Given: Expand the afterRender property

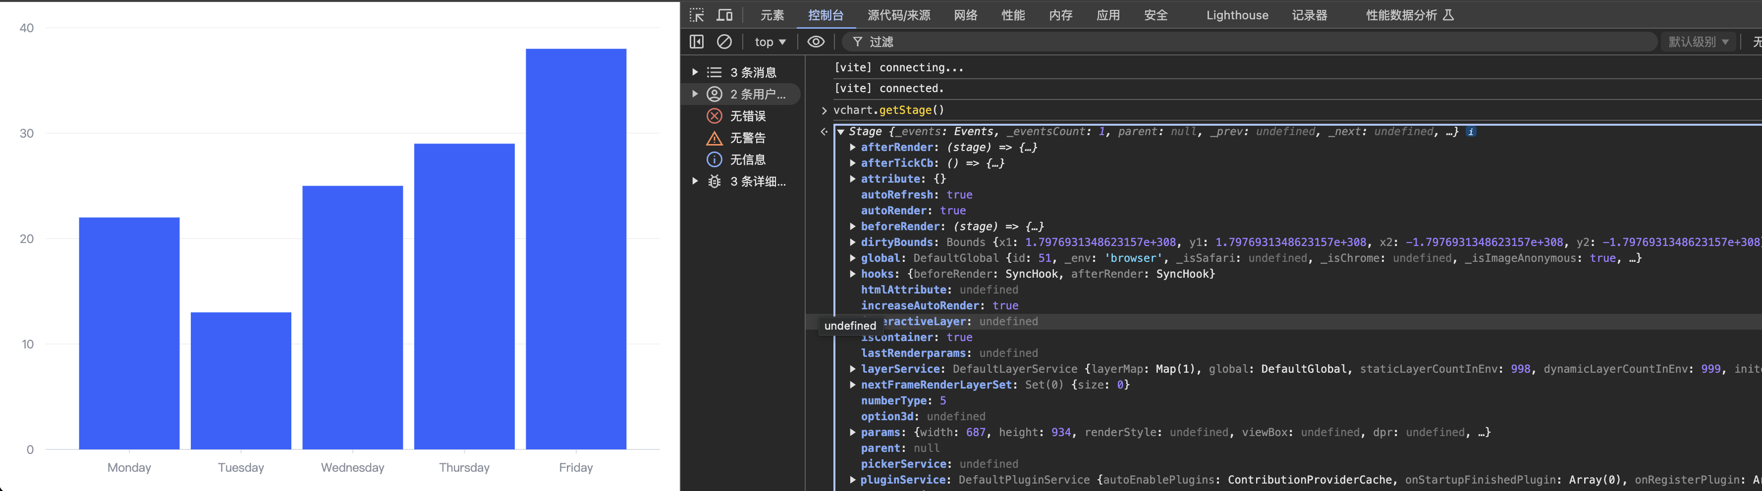Looking at the screenshot, I should (x=852, y=147).
